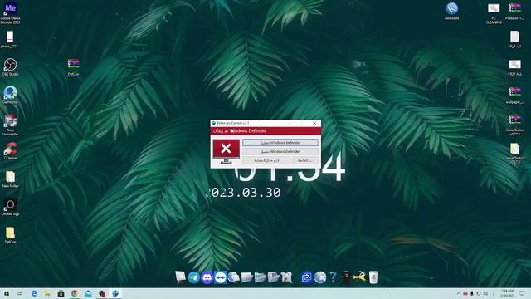Select the photo_2023 file on desktop
The width and height of the screenshot is (531, 299).
10,39
